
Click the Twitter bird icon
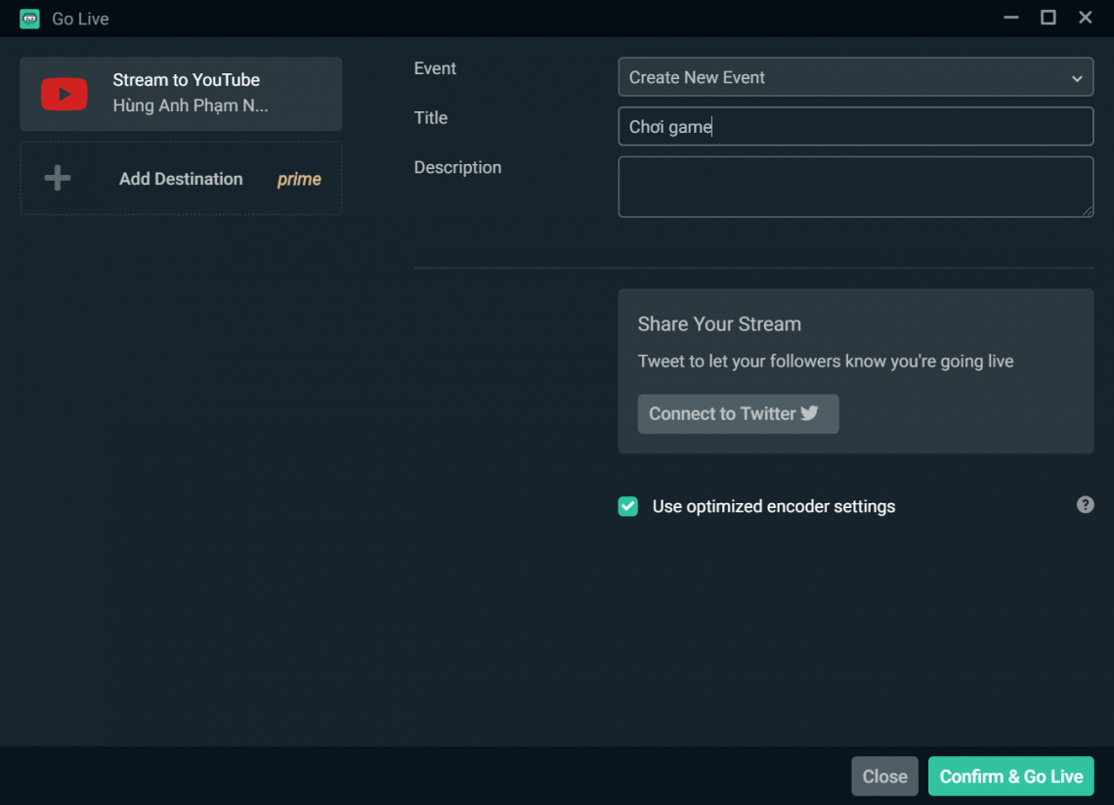[x=809, y=413]
